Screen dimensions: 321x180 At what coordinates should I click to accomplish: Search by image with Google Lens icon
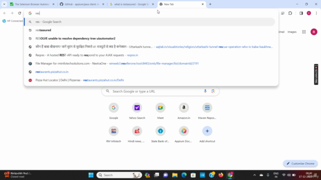[x=213, y=91]
